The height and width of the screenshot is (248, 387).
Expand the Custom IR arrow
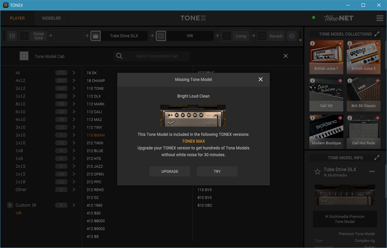(74, 205)
